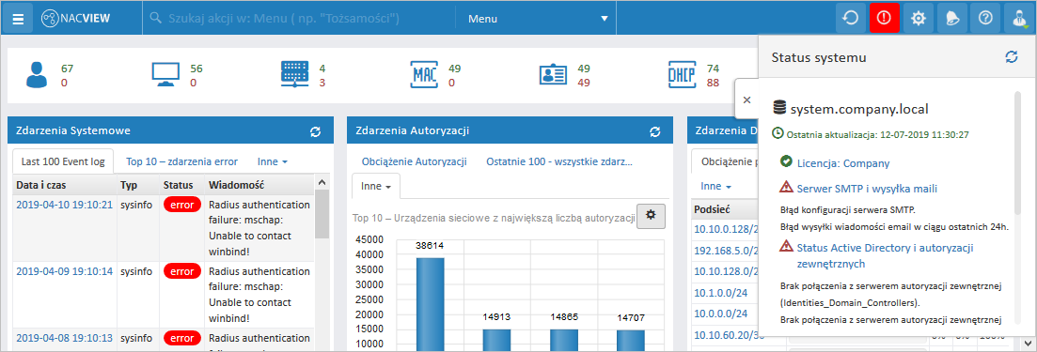The height and width of the screenshot is (352, 1037).
Task: Switch to Ostatnie 100 - wszystkie zdarzenia tab
Action: (x=558, y=161)
